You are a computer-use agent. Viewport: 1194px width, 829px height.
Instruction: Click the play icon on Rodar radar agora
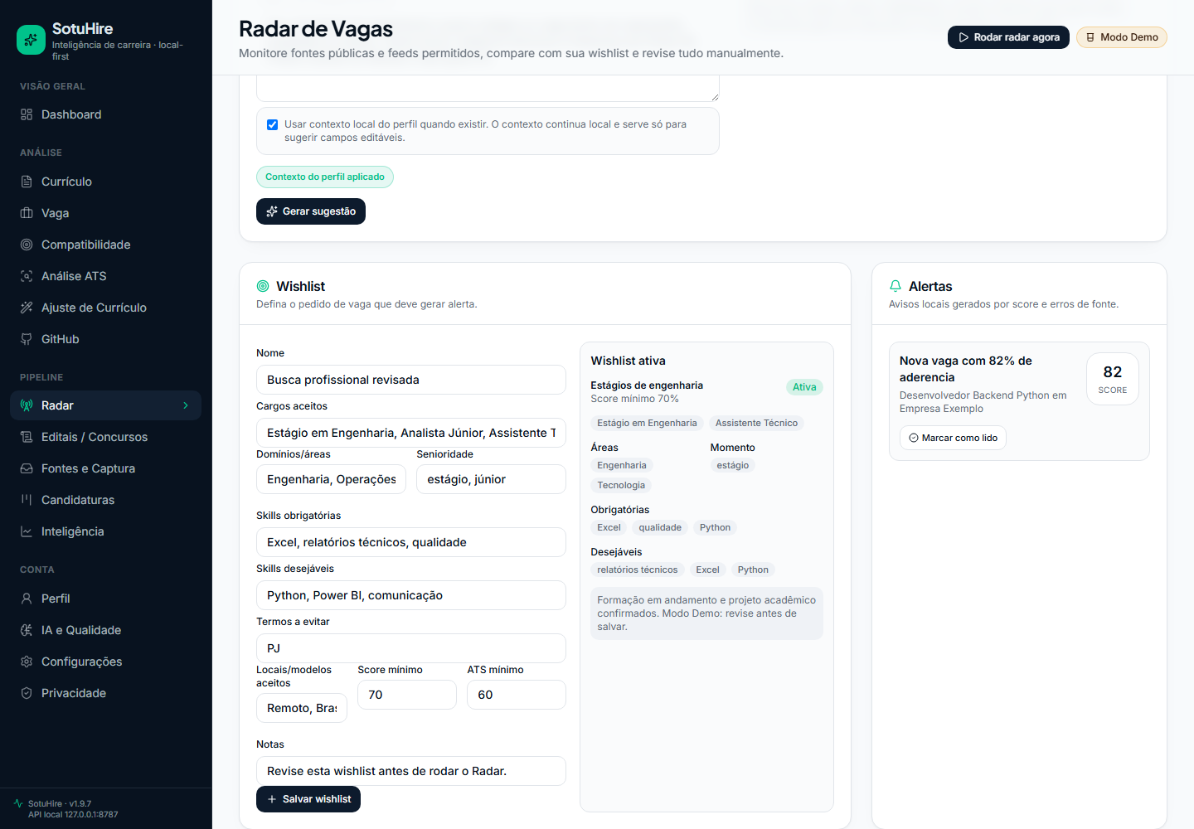tap(963, 37)
